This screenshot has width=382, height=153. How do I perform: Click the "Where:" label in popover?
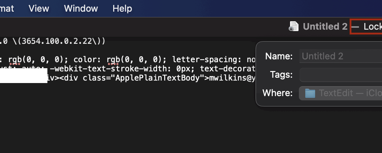click(x=277, y=93)
